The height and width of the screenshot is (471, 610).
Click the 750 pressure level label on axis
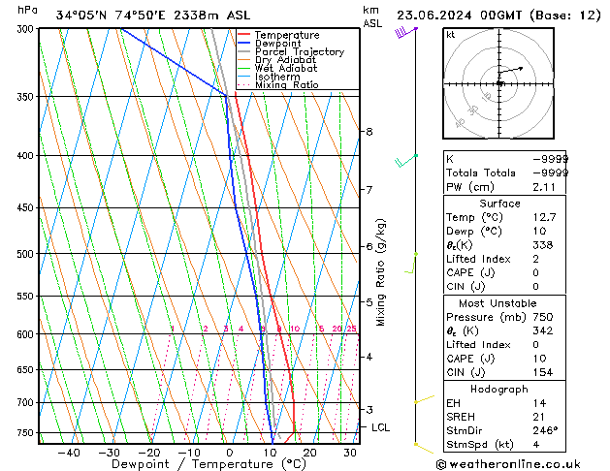click(27, 432)
